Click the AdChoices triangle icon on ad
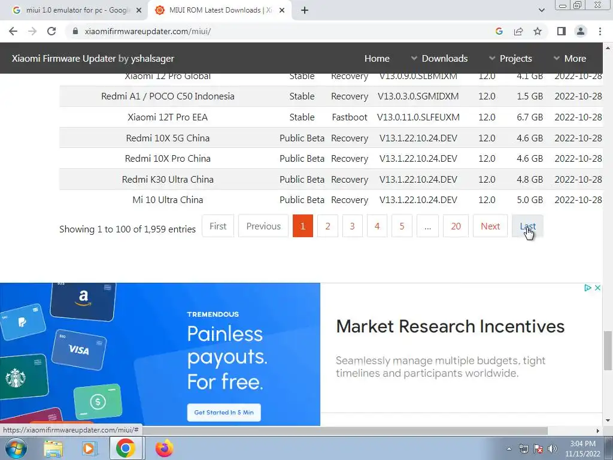 click(588, 288)
